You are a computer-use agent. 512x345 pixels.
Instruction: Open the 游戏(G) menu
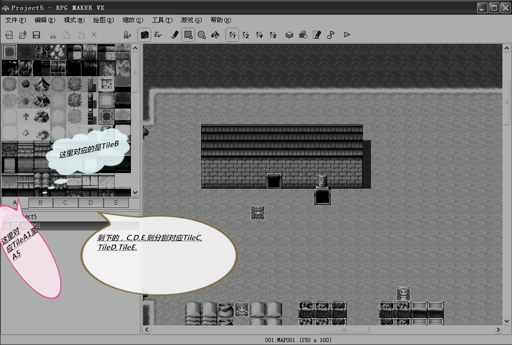192,20
